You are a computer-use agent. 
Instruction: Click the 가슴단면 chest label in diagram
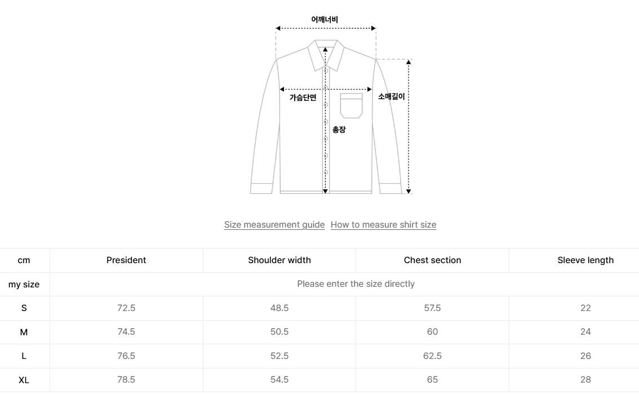(x=303, y=97)
